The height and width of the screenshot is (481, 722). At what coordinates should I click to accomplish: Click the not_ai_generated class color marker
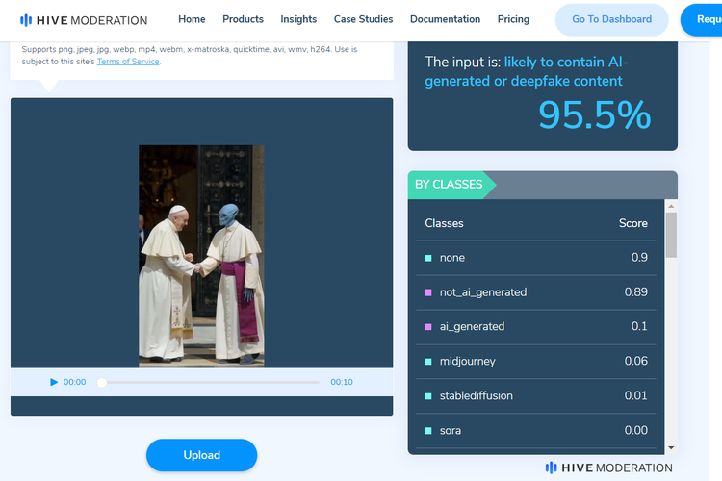pos(428,292)
